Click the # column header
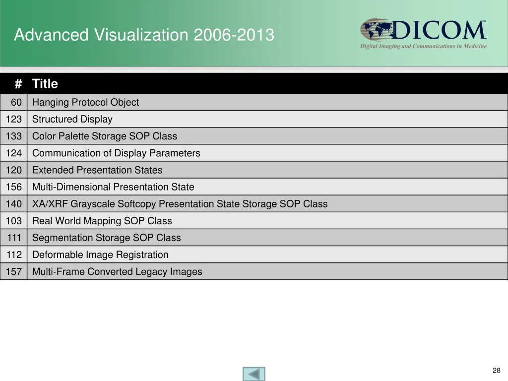 click(x=18, y=84)
